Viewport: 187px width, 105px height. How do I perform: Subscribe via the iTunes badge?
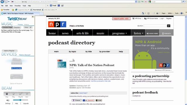pyautogui.click(x=77, y=100)
